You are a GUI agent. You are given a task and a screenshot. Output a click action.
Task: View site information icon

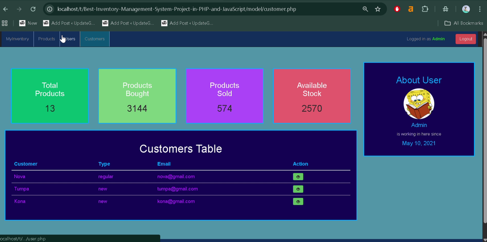(x=49, y=9)
